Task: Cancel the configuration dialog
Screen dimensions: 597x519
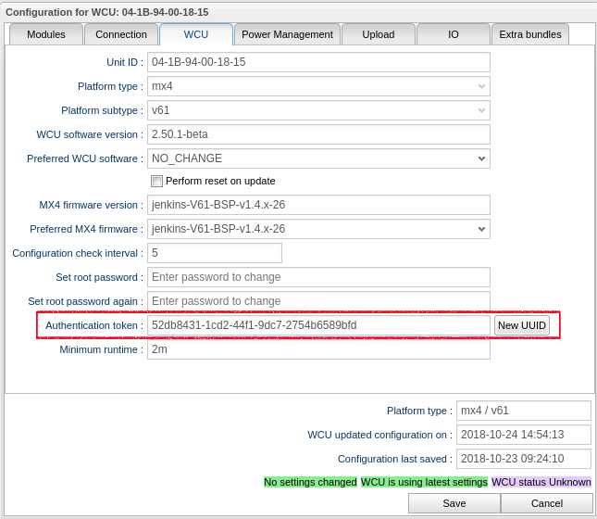Action: click(x=546, y=503)
